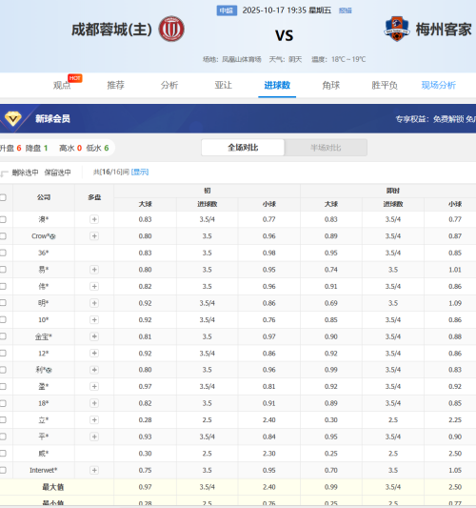Click the plus icon in 金宝* row

(94, 336)
